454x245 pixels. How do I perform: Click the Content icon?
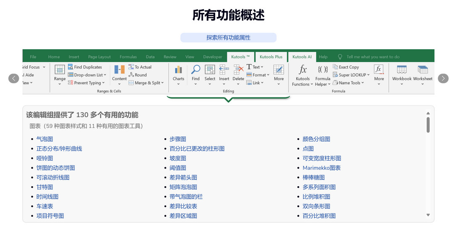pos(119,70)
